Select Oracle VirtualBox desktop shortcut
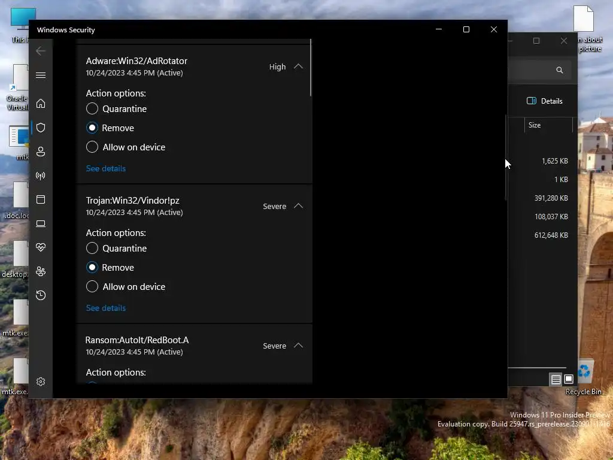 pos(17,88)
